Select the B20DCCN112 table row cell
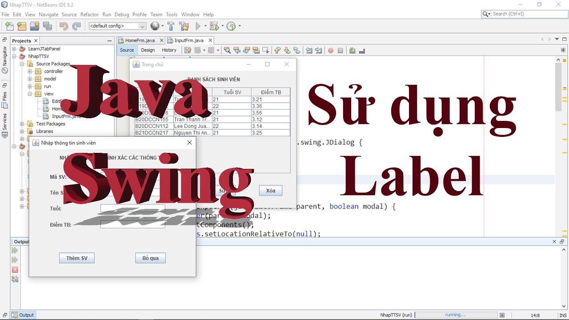Viewport: 569px width, 320px height. pyautogui.click(x=154, y=126)
